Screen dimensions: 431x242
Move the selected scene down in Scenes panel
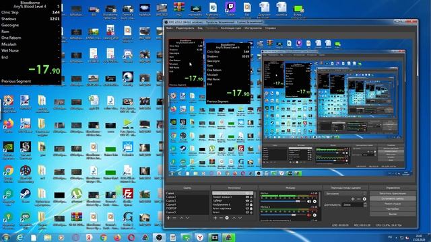pyautogui.click(x=187, y=218)
